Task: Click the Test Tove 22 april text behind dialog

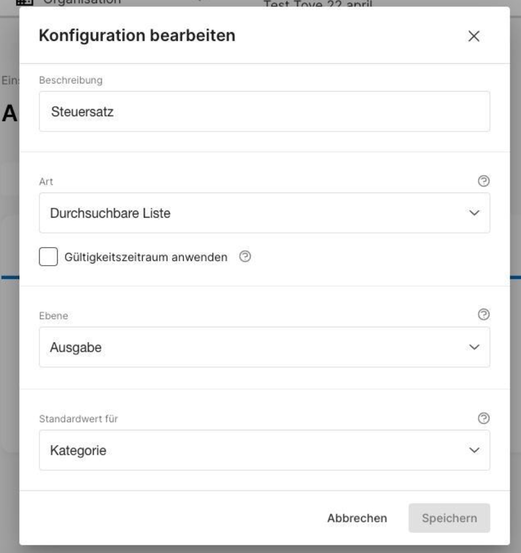Action: 318,3
